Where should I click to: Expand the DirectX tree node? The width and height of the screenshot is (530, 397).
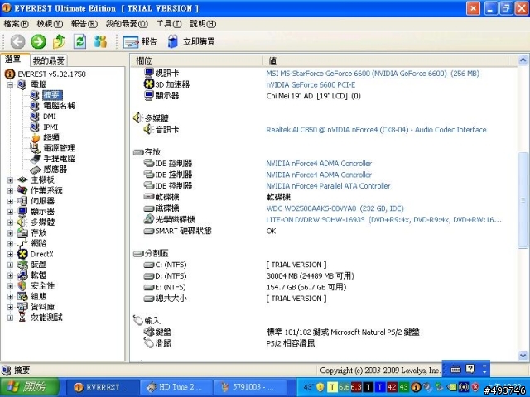pyautogui.click(x=10, y=254)
